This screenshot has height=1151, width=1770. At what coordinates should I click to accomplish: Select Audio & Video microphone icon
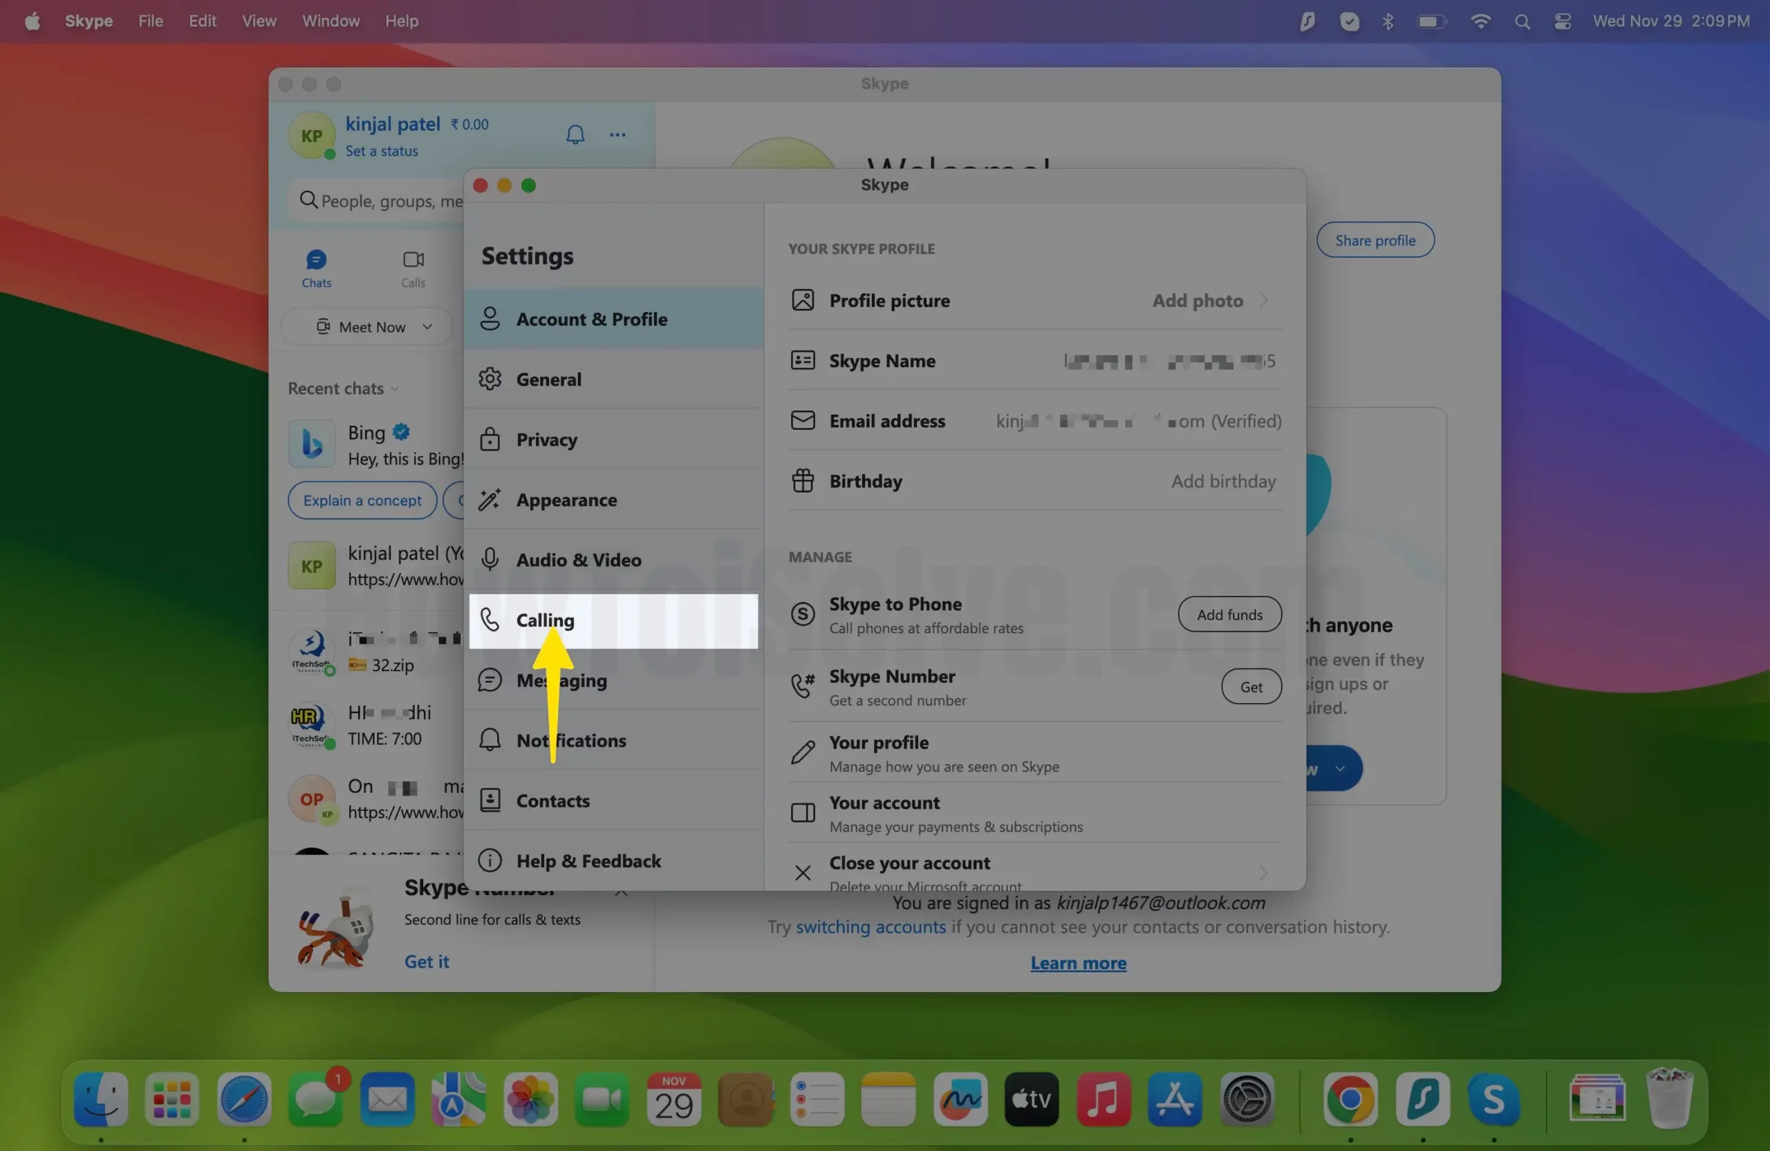490,560
